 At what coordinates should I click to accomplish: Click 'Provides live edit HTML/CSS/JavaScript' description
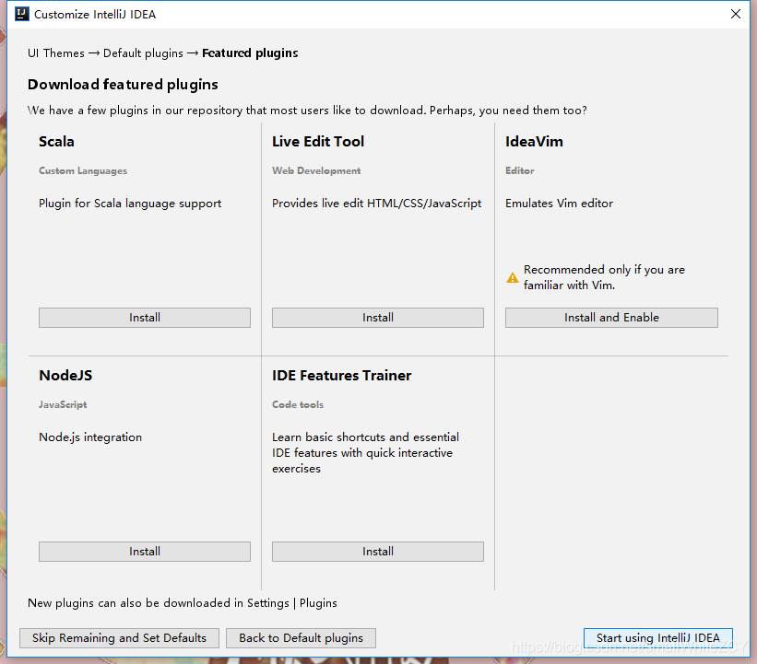[376, 204]
